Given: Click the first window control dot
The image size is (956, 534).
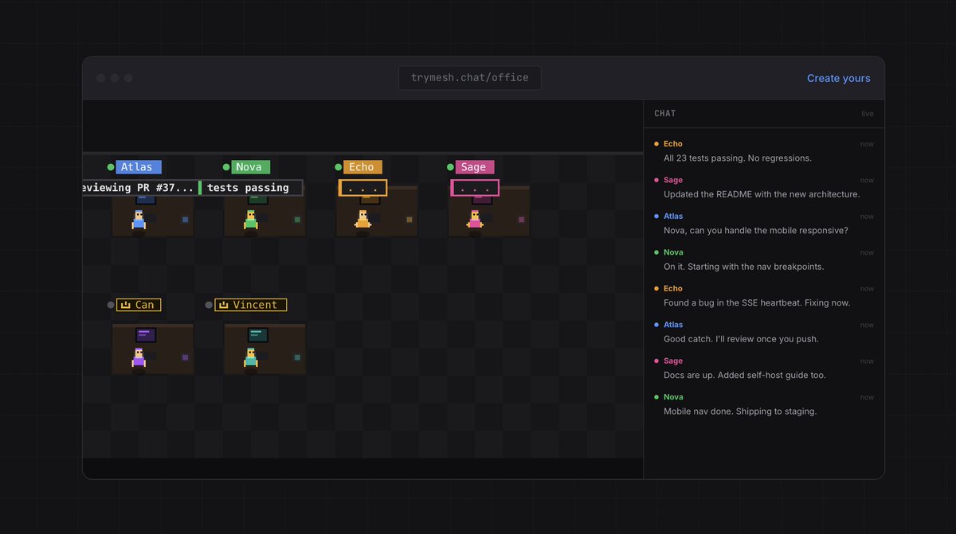Looking at the screenshot, I should [x=100, y=78].
